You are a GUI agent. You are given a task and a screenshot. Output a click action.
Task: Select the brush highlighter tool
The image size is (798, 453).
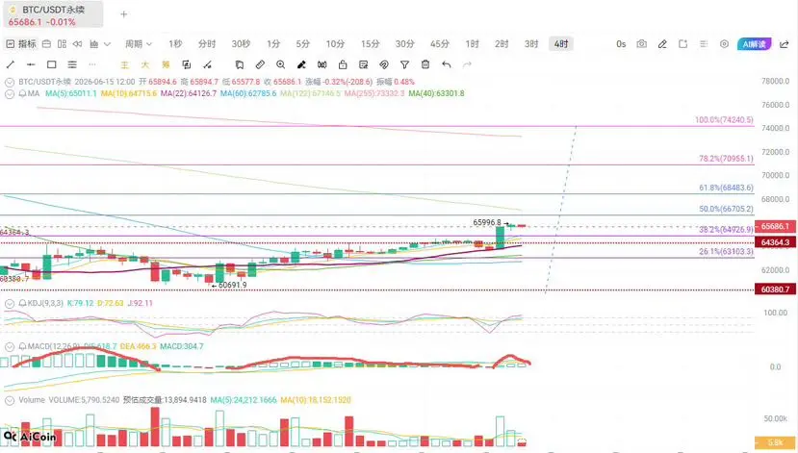[301, 64]
